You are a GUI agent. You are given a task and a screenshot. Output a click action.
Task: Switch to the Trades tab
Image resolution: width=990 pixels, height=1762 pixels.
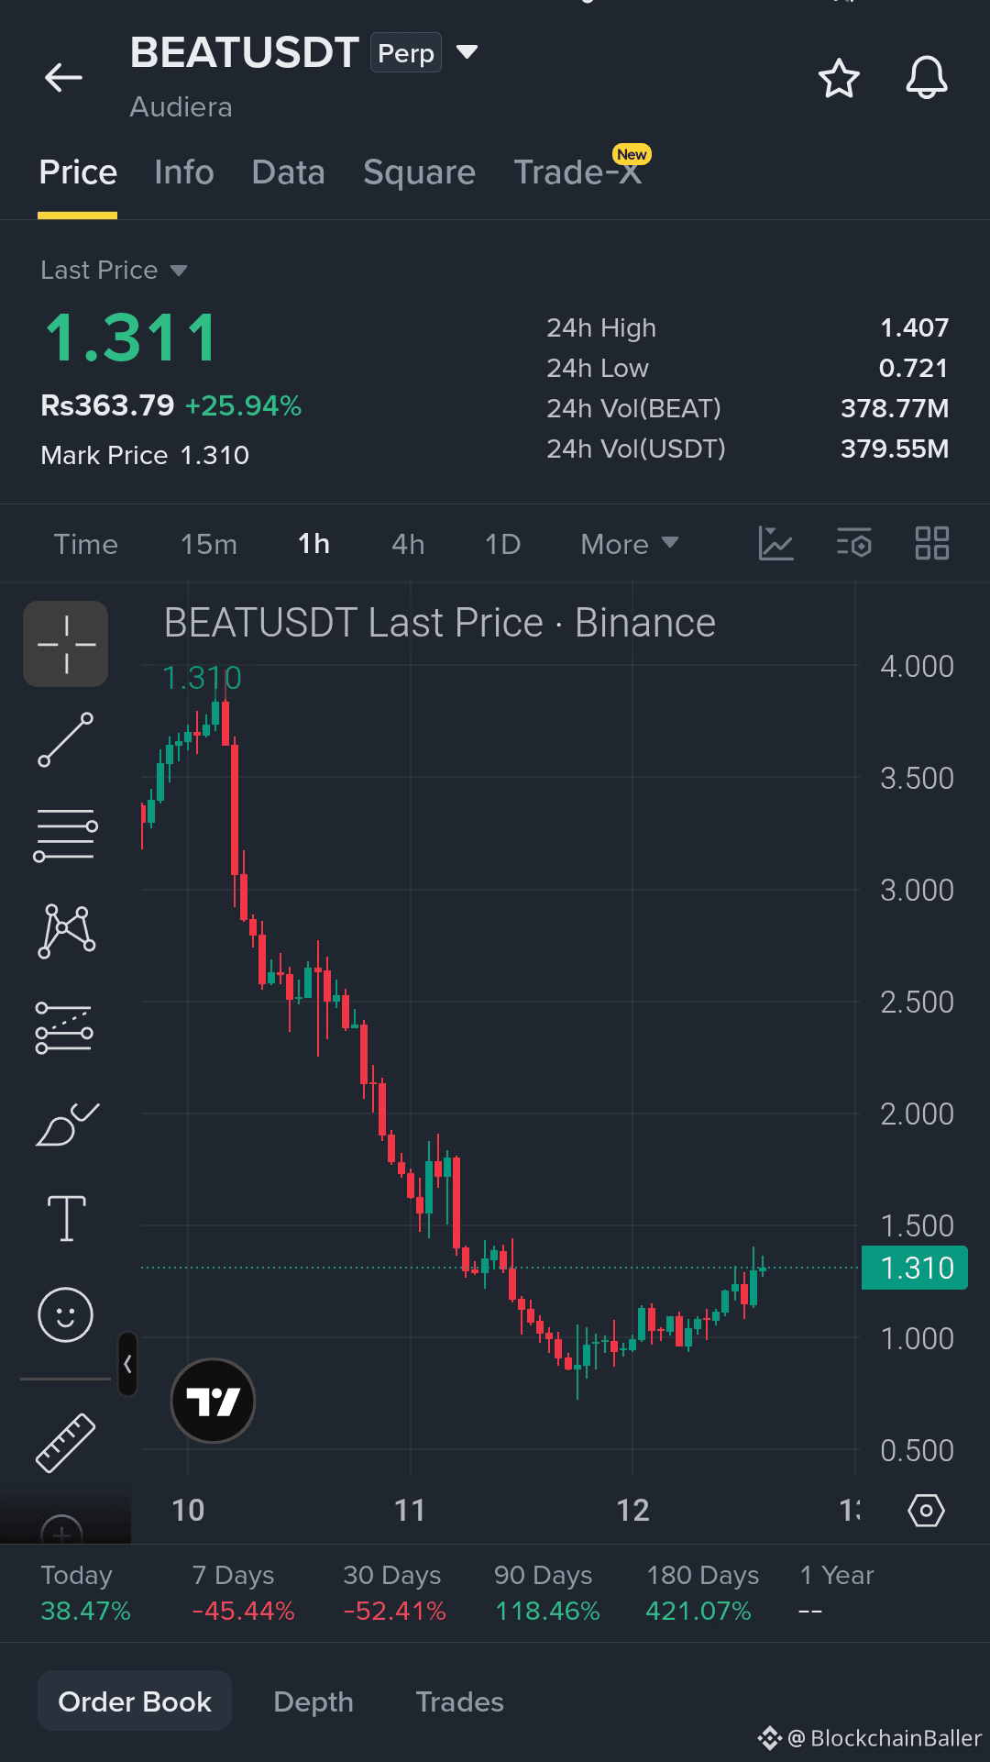[459, 1701]
